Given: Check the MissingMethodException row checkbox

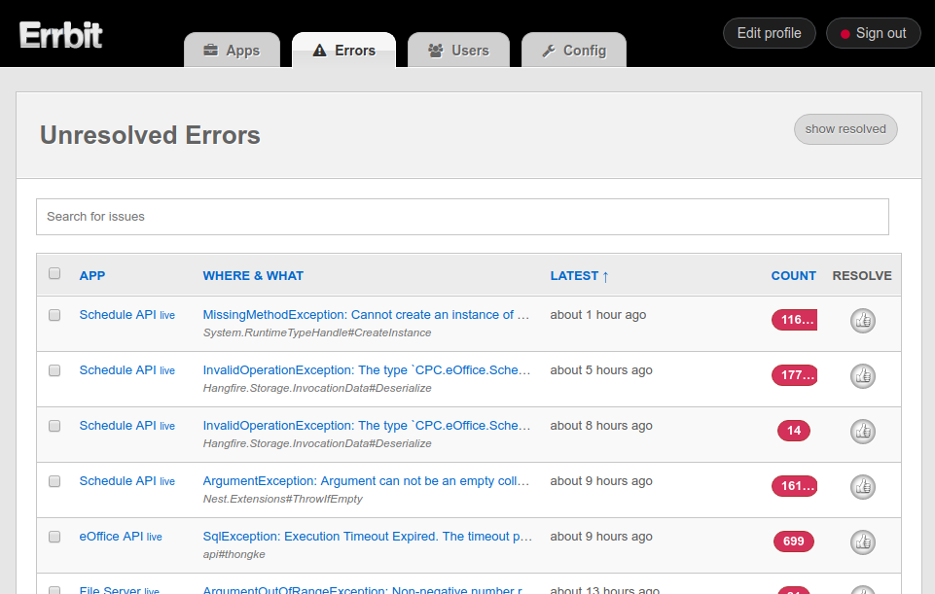Looking at the screenshot, I should point(54,315).
